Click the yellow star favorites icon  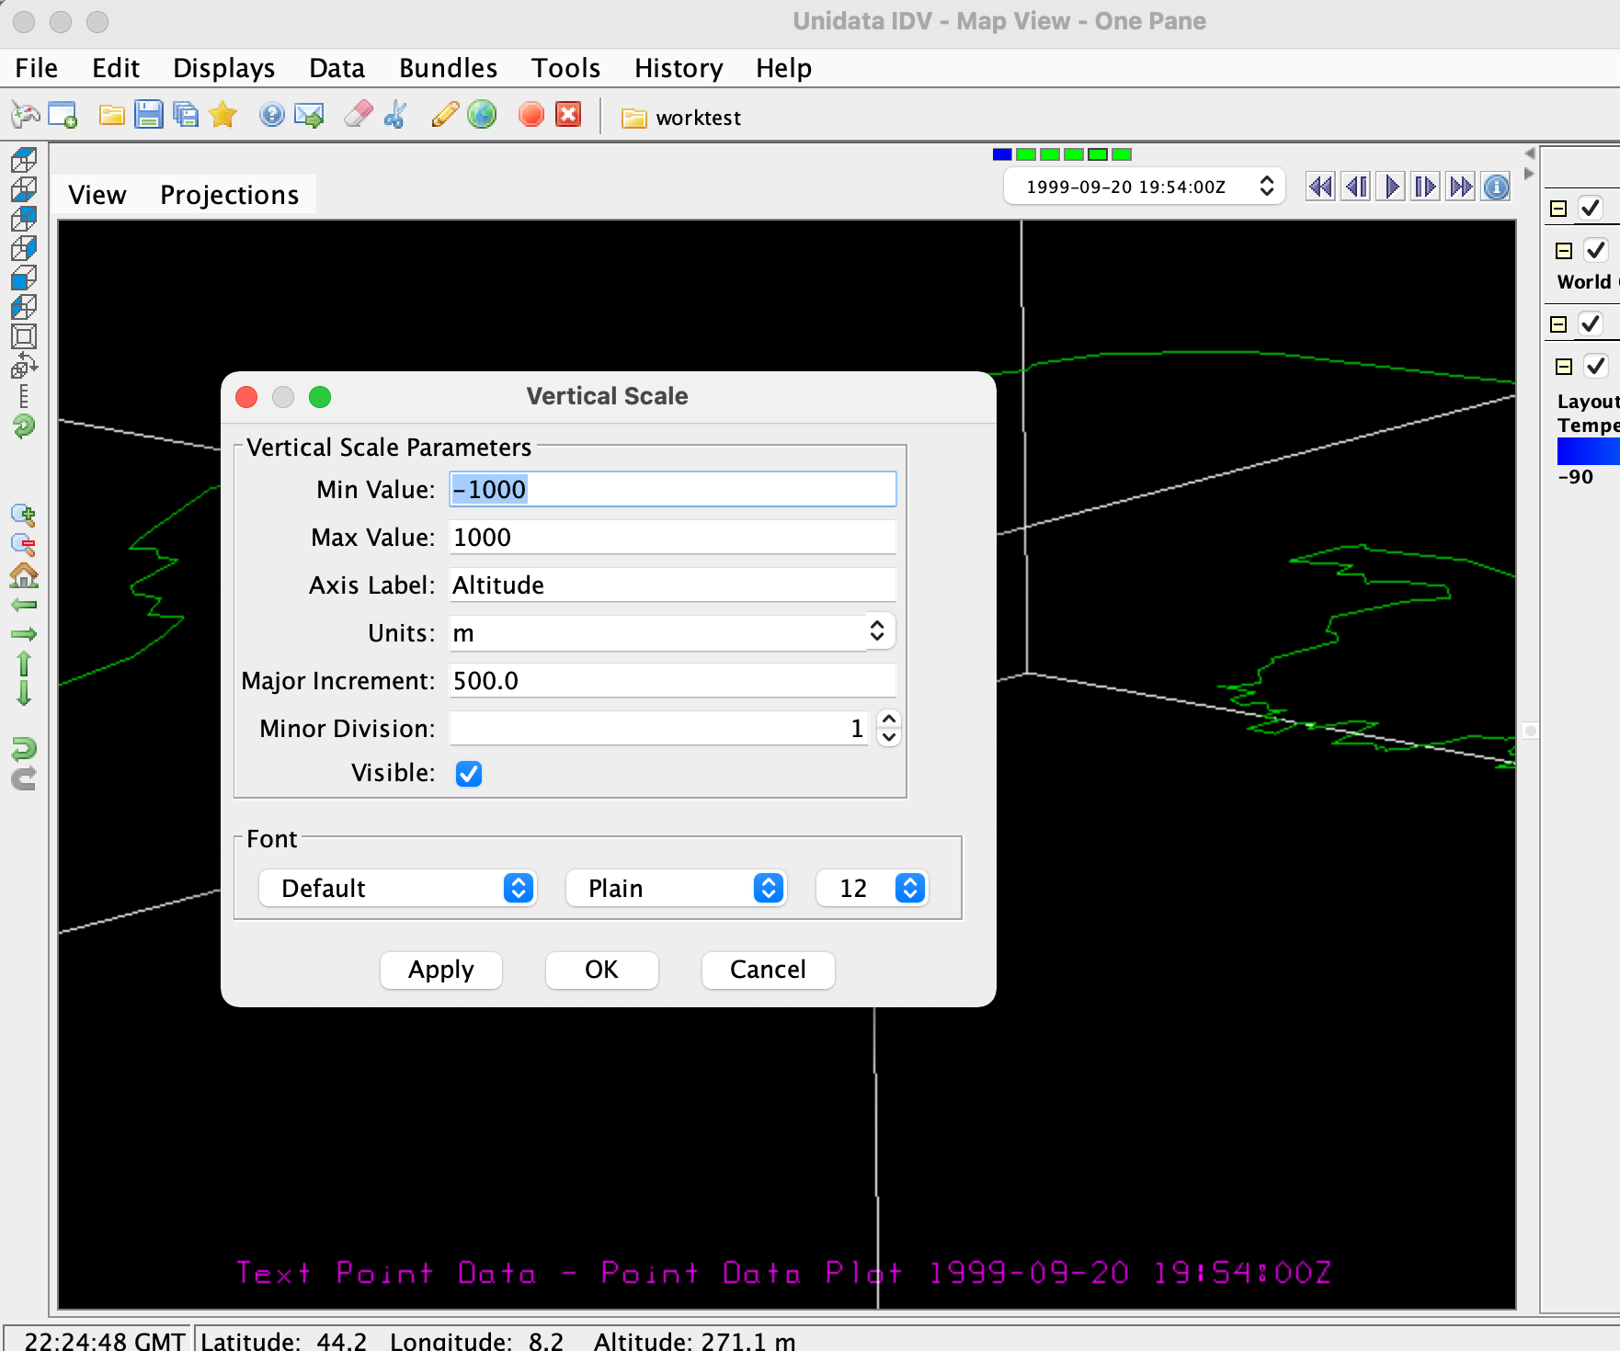tap(222, 115)
